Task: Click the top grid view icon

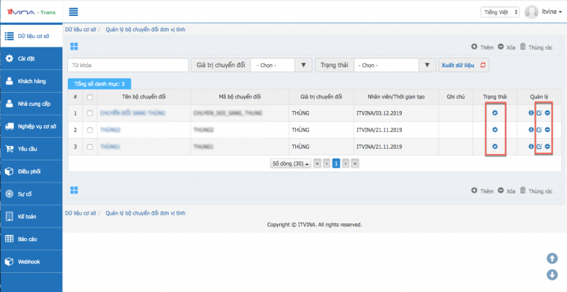Action: coord(74,47)
